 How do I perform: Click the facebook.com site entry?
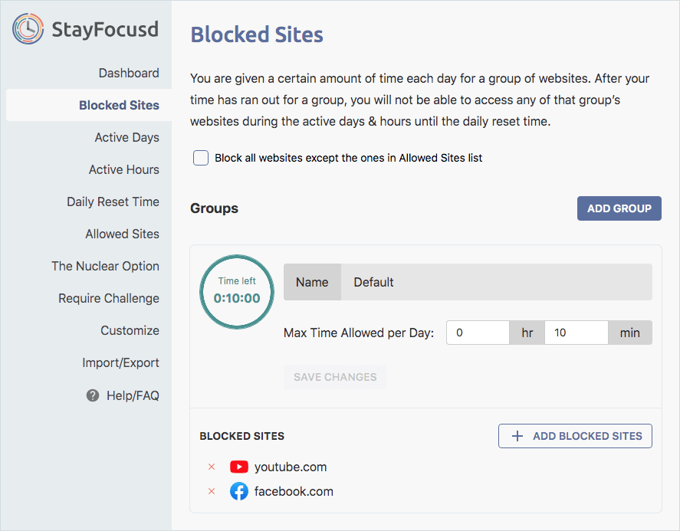pos(294,491)
